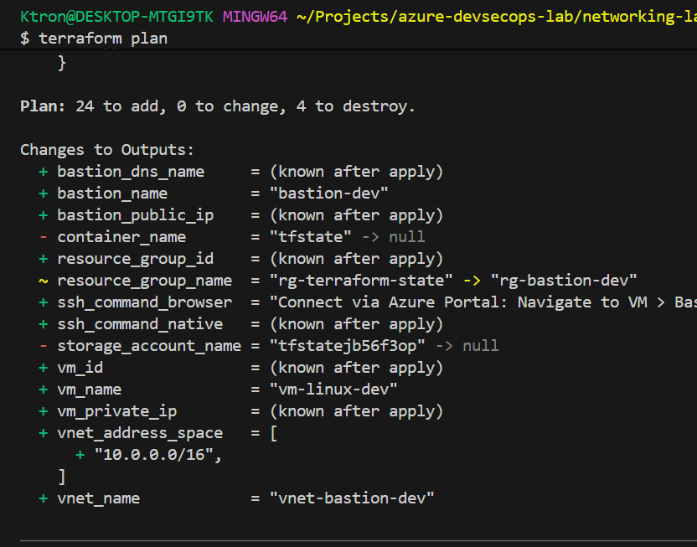Click the arrow after "rg-terraform-state"
Screen dimensions: 697x547
(x=472, y=281)
